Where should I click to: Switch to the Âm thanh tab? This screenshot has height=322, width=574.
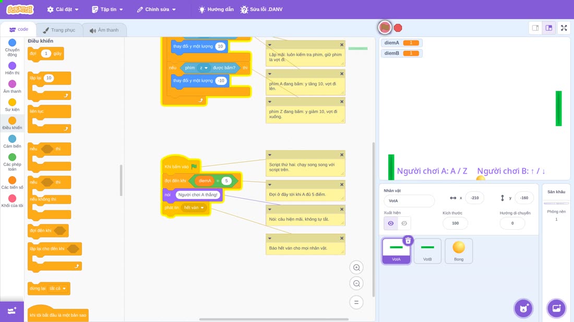click(104, 30)
